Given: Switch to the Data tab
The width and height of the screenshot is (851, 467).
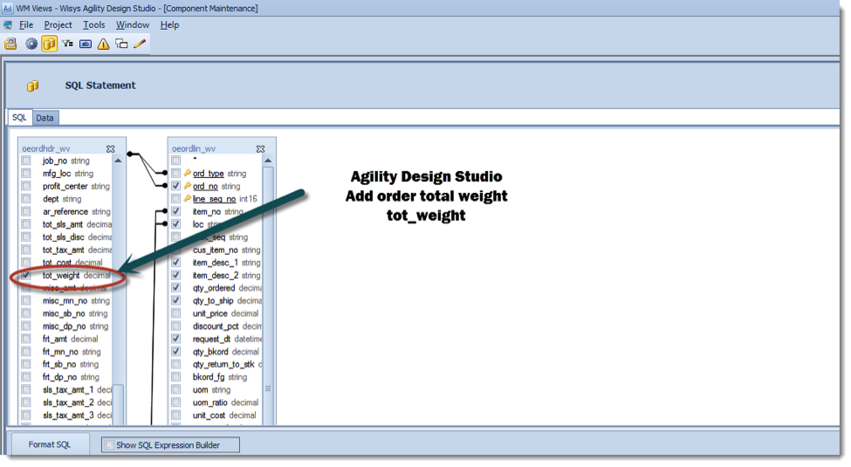Looking at the screenshot, I should [45, 118].
